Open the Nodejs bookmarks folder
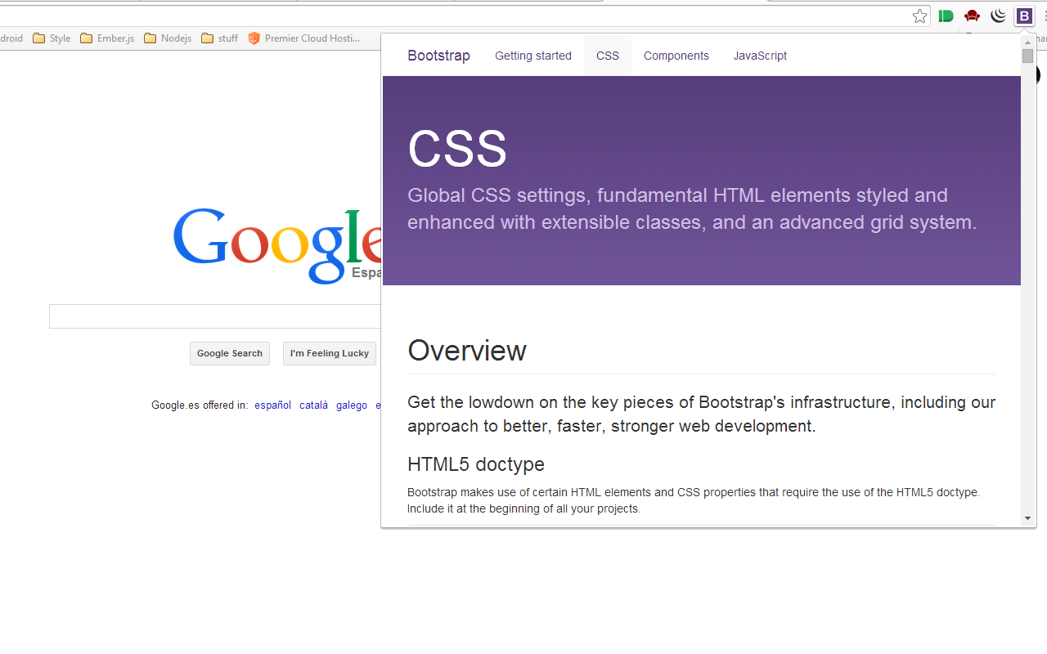Screen dimensions: 1047x654 point(168,38)
